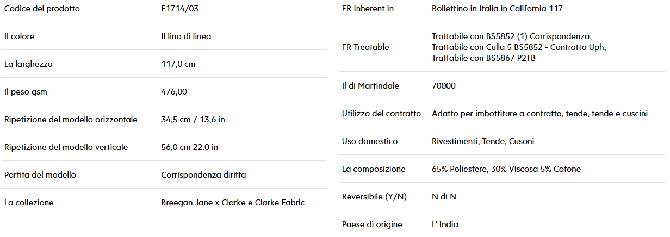Viewport: 670px width, 237px height.
Task: Click the Reversibile value N di N
Action: [444, 197]
